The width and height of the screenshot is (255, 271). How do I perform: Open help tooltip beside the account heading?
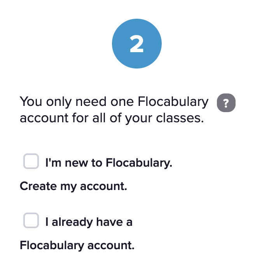[x=226, y=104]
